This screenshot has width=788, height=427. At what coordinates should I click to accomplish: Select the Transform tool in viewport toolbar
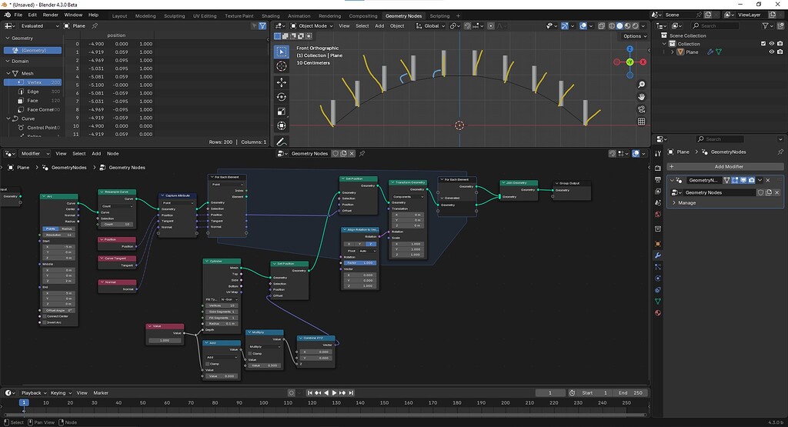coord(282,126)
